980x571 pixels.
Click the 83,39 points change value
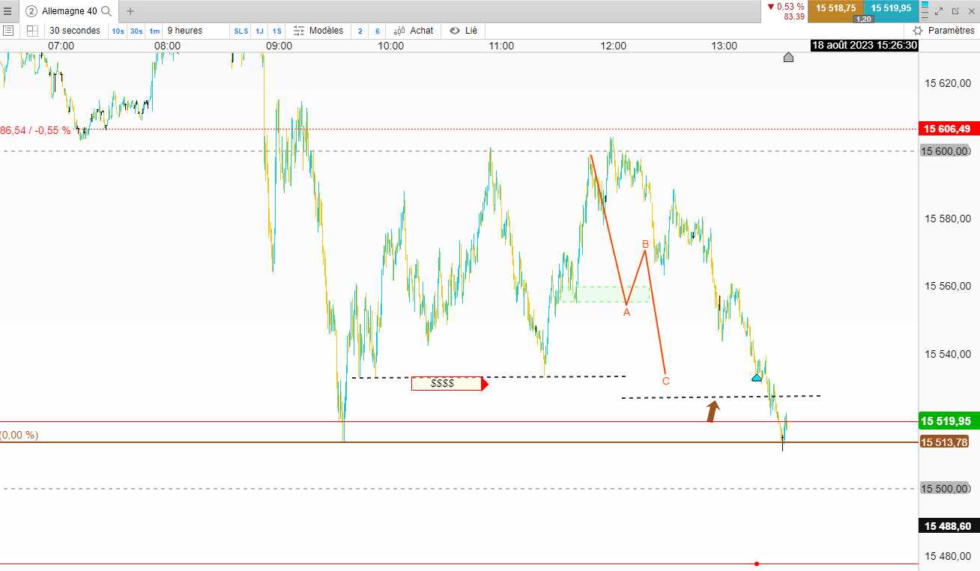tap(794, 17)
